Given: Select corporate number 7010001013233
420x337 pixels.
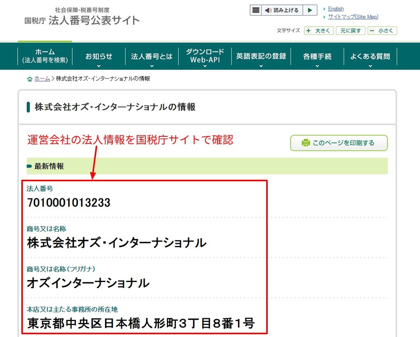Looking at the screenshot, I should coord(68,203).
